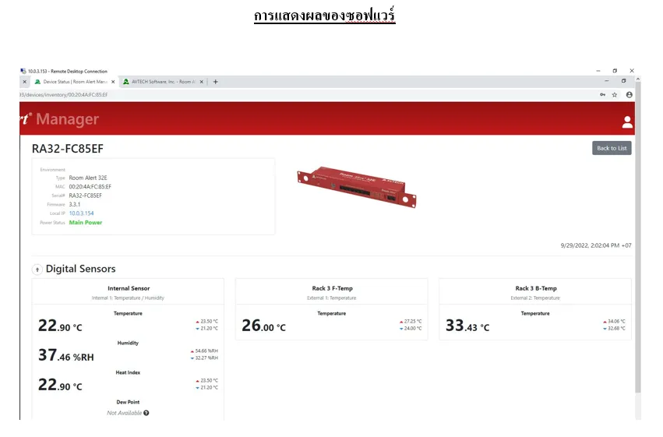663x437 pixels.
Task: Click the browser address bar URL
Action: click(x=234, y=94)
